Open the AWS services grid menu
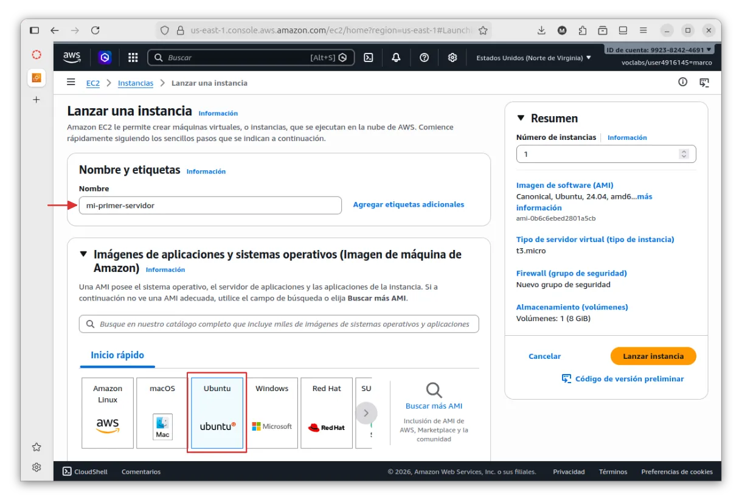The width and height of the screenshot is (742, 503). click(133, 58)
